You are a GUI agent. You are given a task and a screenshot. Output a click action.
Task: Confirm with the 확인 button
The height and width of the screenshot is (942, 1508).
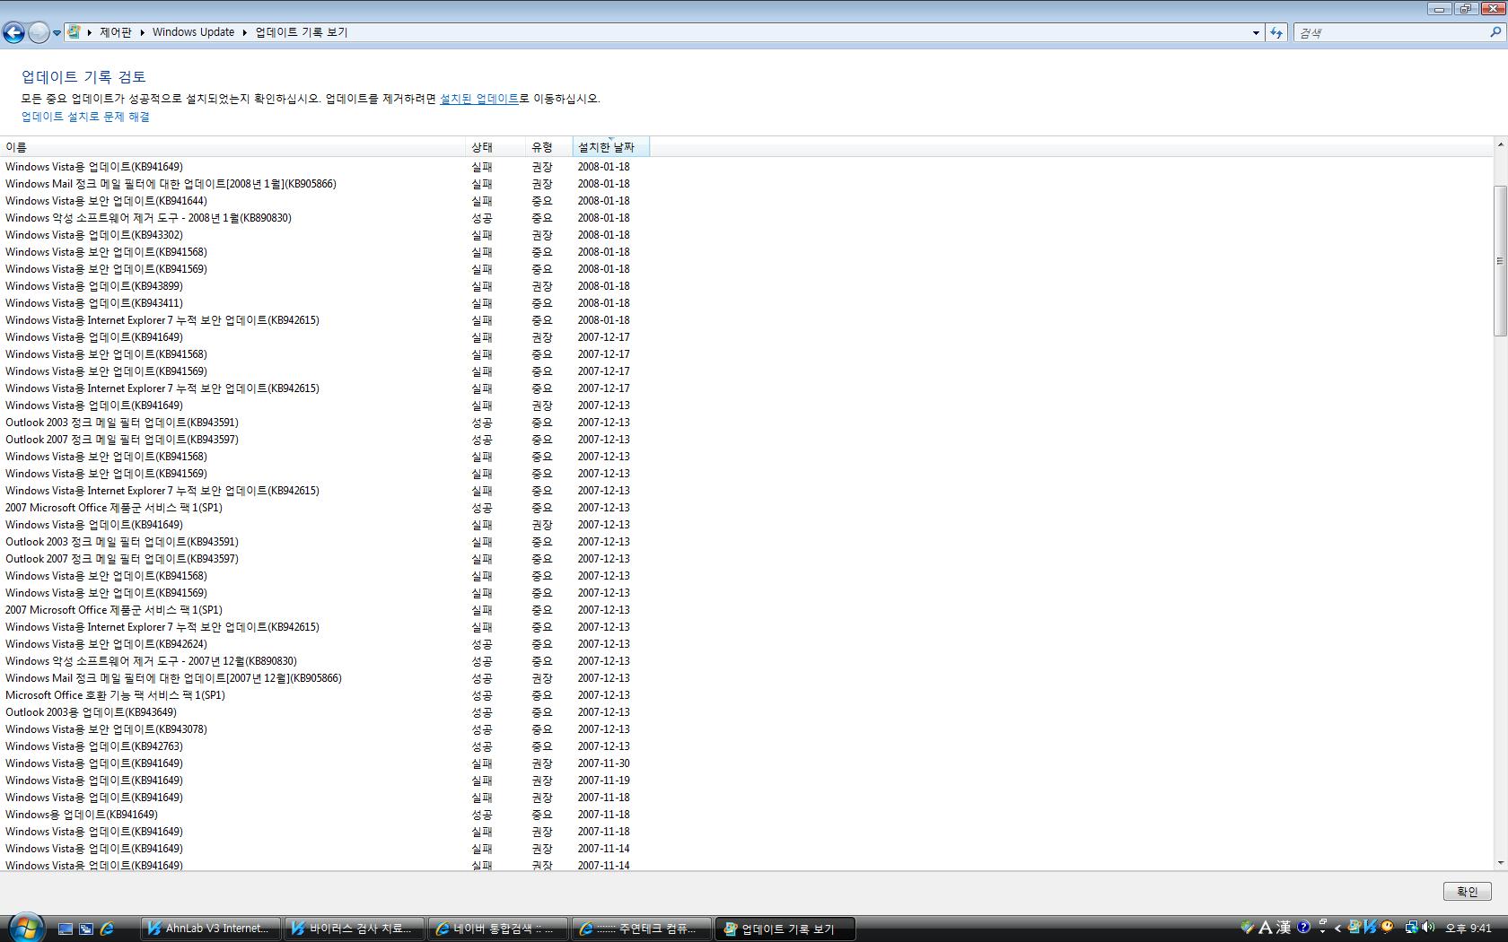click(x=1467, y=892)
